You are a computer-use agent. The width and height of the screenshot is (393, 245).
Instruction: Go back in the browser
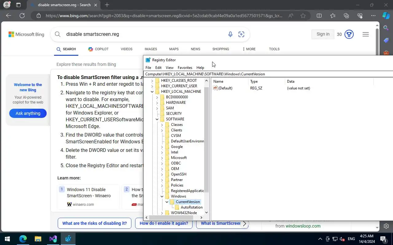pos(9,16)
